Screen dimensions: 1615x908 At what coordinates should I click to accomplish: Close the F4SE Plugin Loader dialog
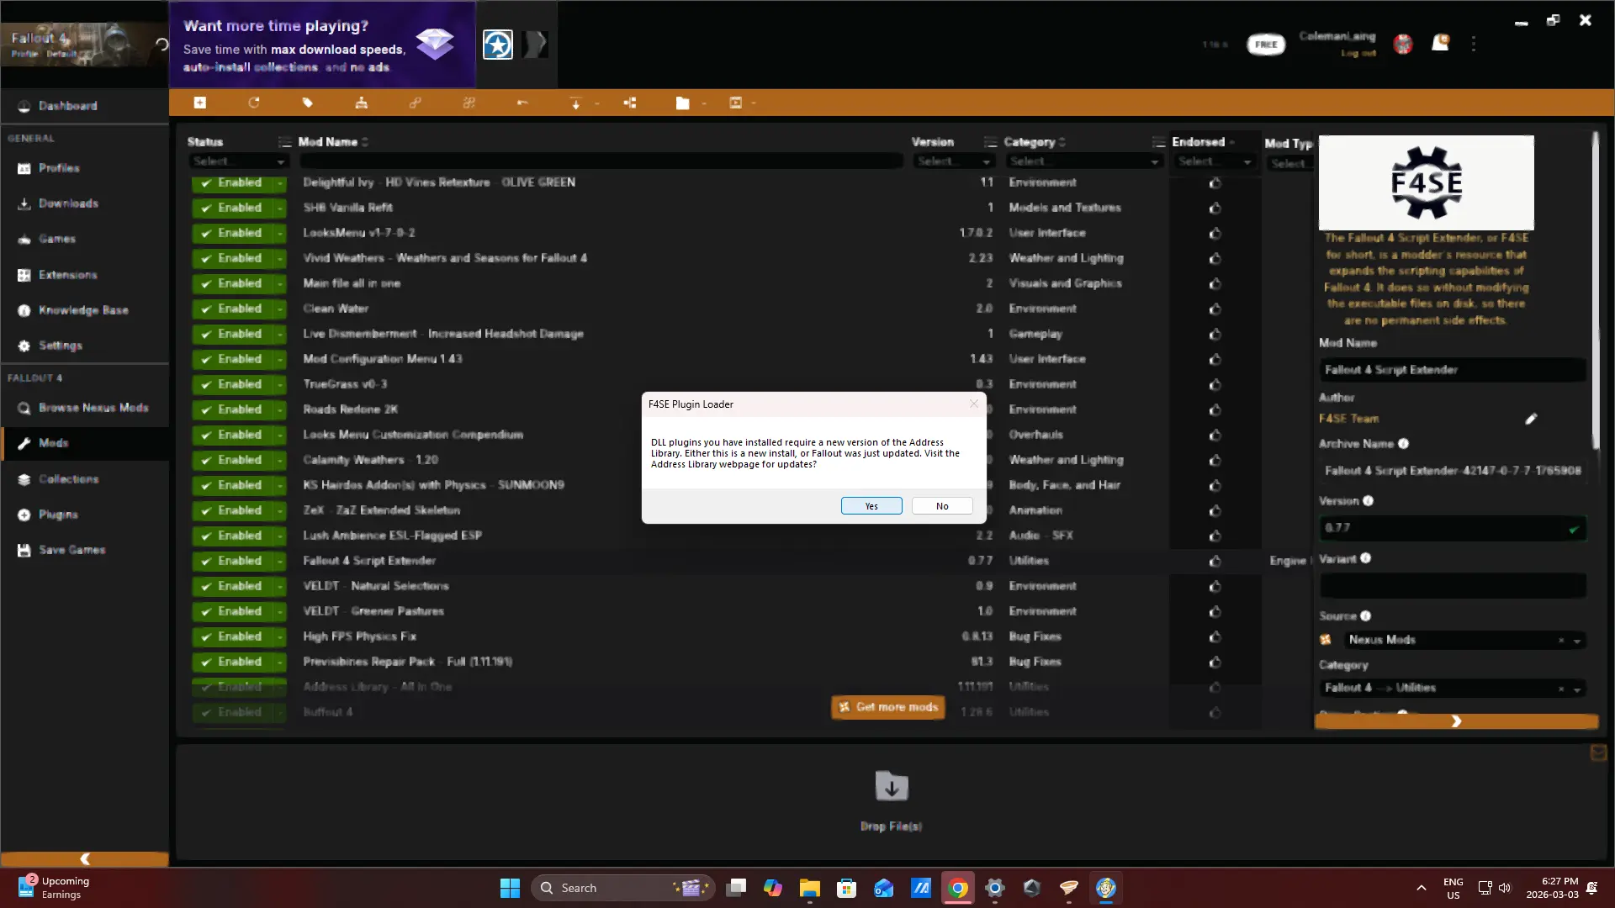click(x=974, y=404)
